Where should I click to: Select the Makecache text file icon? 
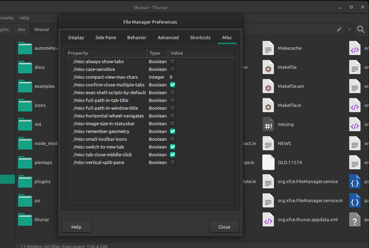pos(268,48)
